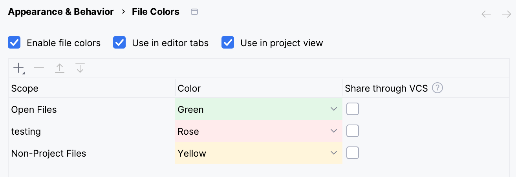Click the Back navigation arrow
Viewport: 516px width, 177px height.
[x=486, y=14]
